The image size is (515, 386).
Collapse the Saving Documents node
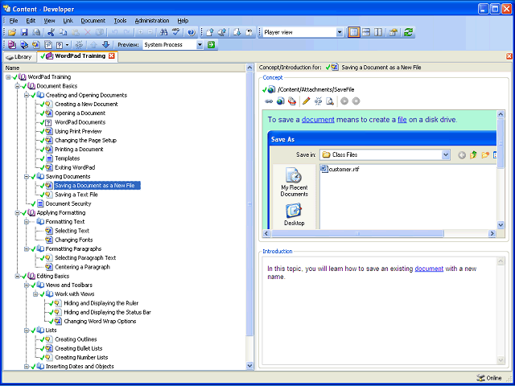coord(27,177)
